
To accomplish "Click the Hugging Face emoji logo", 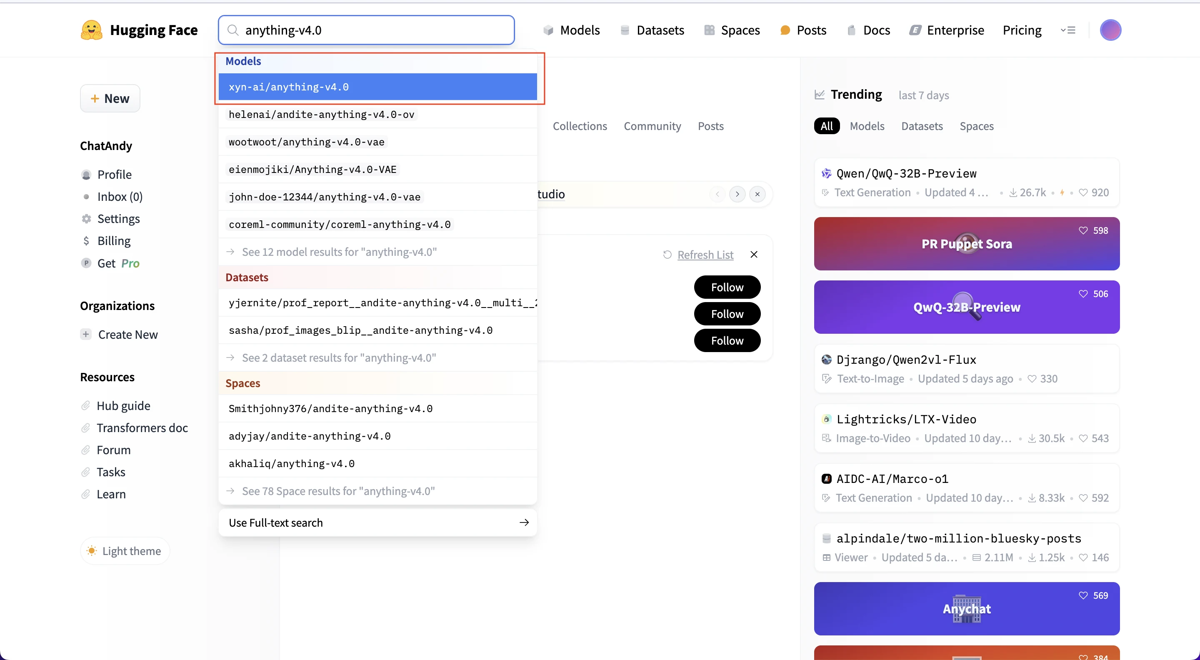I will pos(91,30).
